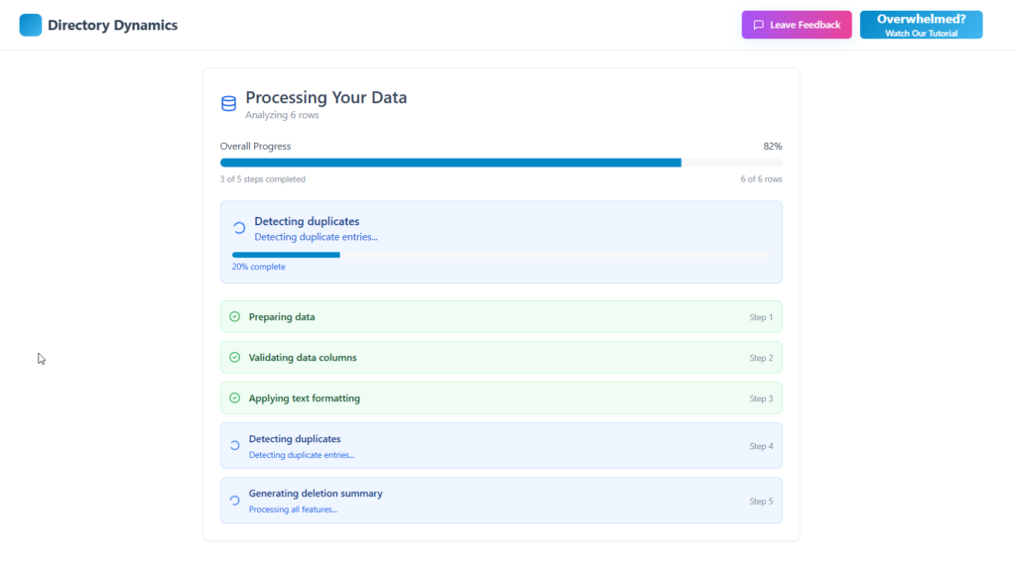Click the green checkmark next to Preparing data

pos(235,317)
